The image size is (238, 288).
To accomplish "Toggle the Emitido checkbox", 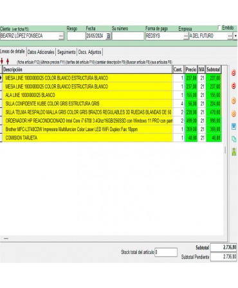I will [219, 28].
